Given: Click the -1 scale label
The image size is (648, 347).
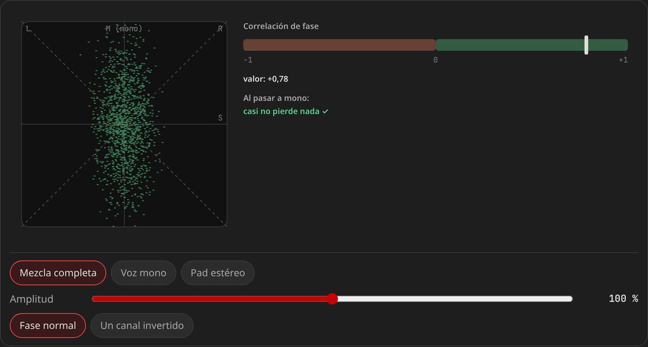Looking at the screenshot, I should 248,60.
